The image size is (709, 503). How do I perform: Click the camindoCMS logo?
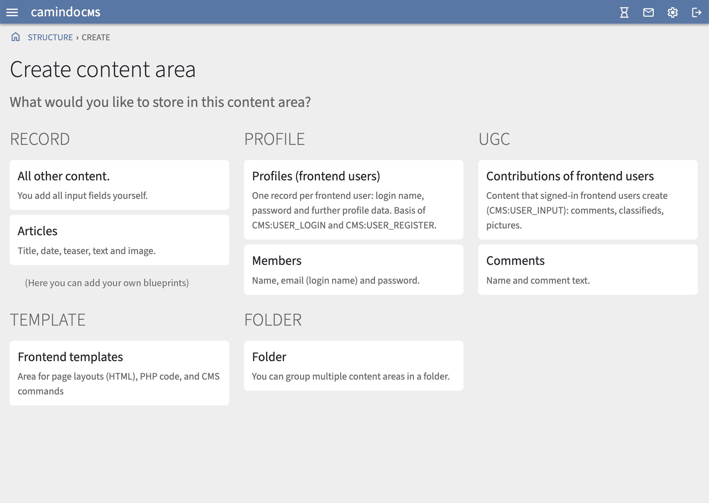pyautogui.click(x=65, y=12)
